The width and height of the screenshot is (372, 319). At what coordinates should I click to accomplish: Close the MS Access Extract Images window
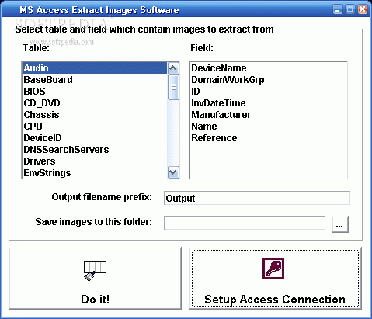363,9
